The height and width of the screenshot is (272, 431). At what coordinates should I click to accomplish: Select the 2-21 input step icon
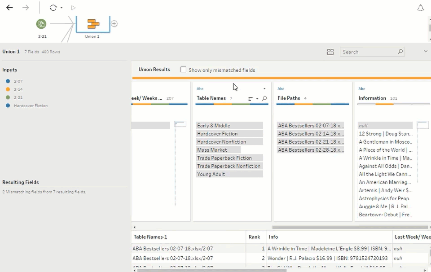tap(41, 24)
